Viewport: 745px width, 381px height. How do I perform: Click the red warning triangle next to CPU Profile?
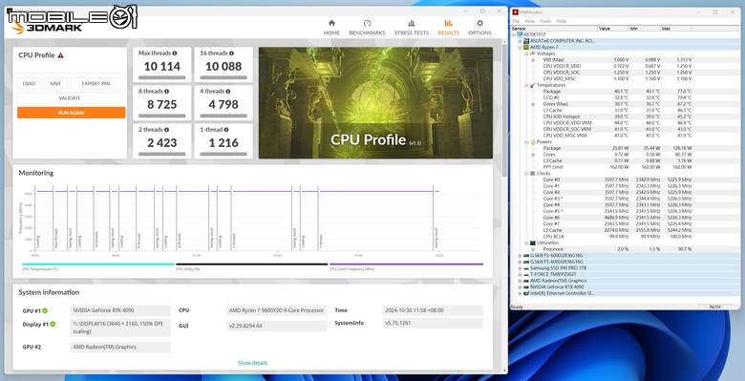pyautogui.click(x=61, y=55)
